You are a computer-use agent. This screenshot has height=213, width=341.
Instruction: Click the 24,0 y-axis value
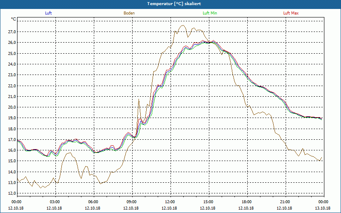tap(12, 64)
